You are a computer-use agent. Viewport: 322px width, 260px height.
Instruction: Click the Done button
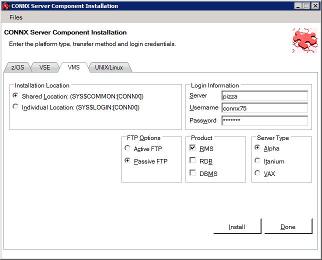click(288, 226)
